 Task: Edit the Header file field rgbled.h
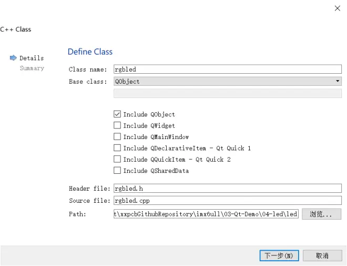[x=228, y=189]
